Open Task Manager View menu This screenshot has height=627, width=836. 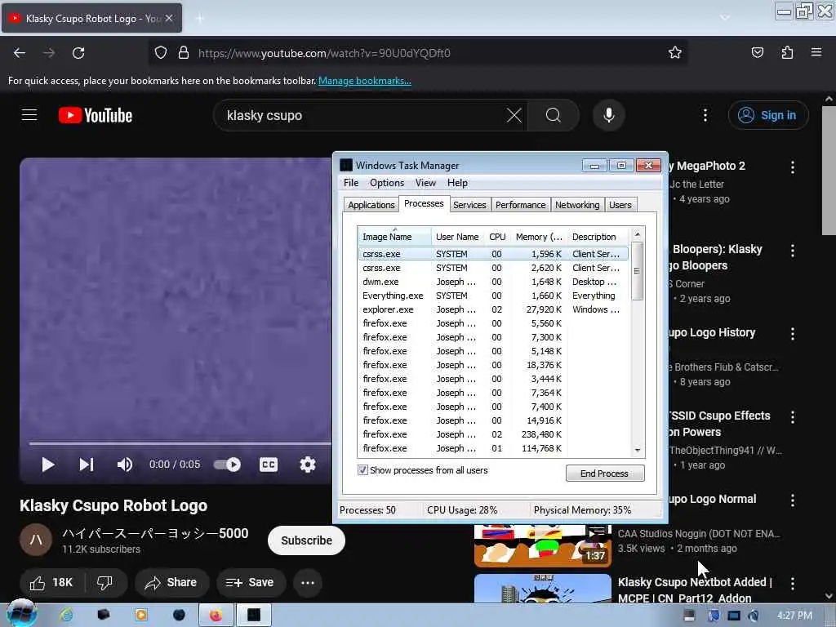425,183
